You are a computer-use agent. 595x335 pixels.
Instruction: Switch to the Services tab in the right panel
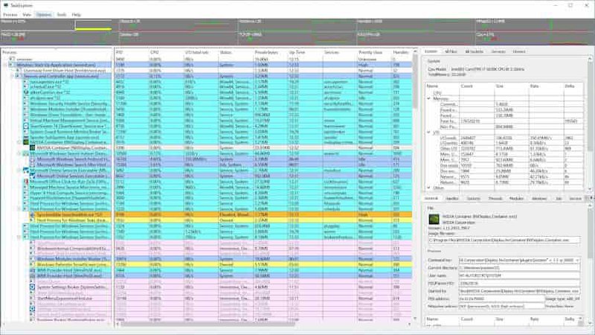coord(498,51)
